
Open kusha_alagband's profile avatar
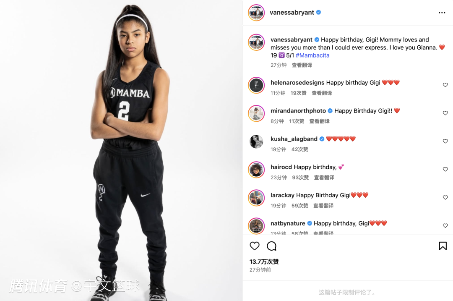(256, 141)
